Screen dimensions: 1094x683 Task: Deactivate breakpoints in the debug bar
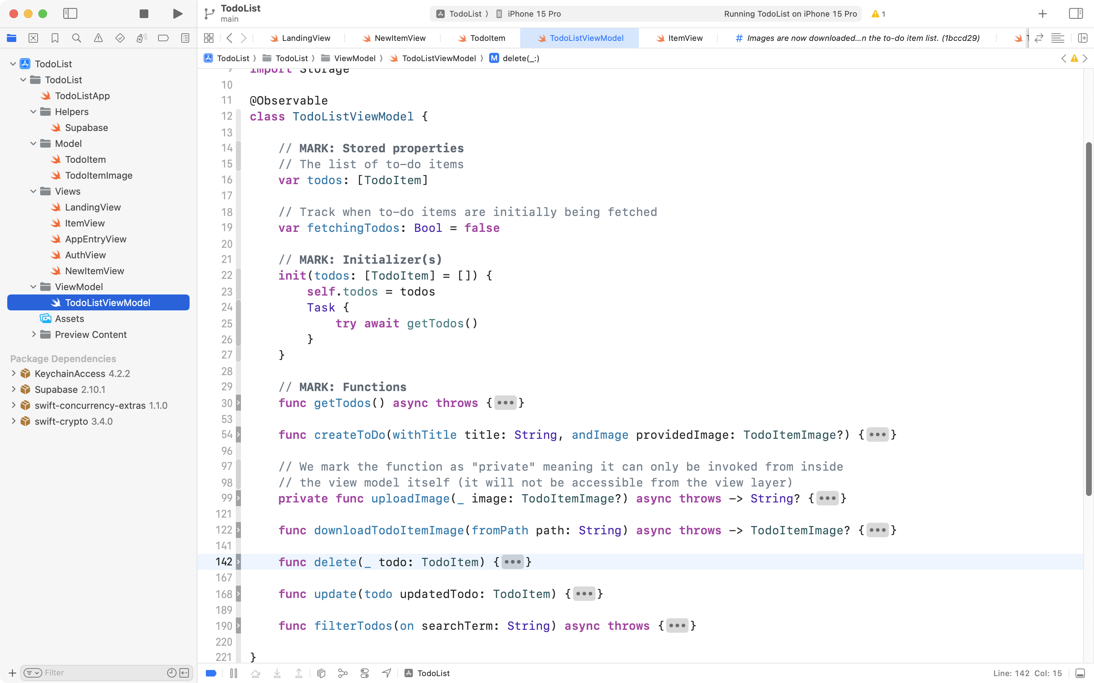[x=211, y=673]
